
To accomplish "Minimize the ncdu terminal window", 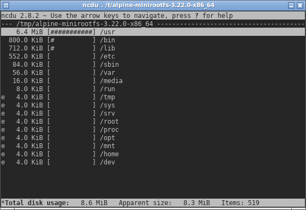I will click(x=291, y=5).
